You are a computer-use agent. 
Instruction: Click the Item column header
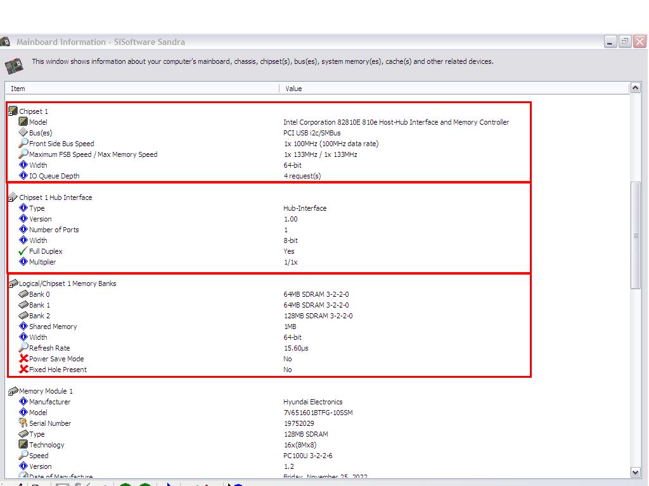pyautogui.click(x=142, y=89)
